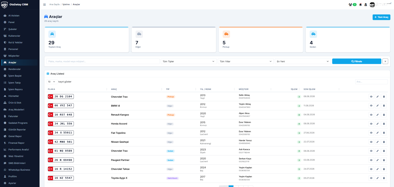Delete the Renault Kangoo vehicle row
The image size is (394, 187).
pos(384,115)
